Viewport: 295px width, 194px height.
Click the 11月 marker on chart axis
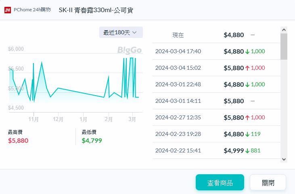(x=33, y=119)
